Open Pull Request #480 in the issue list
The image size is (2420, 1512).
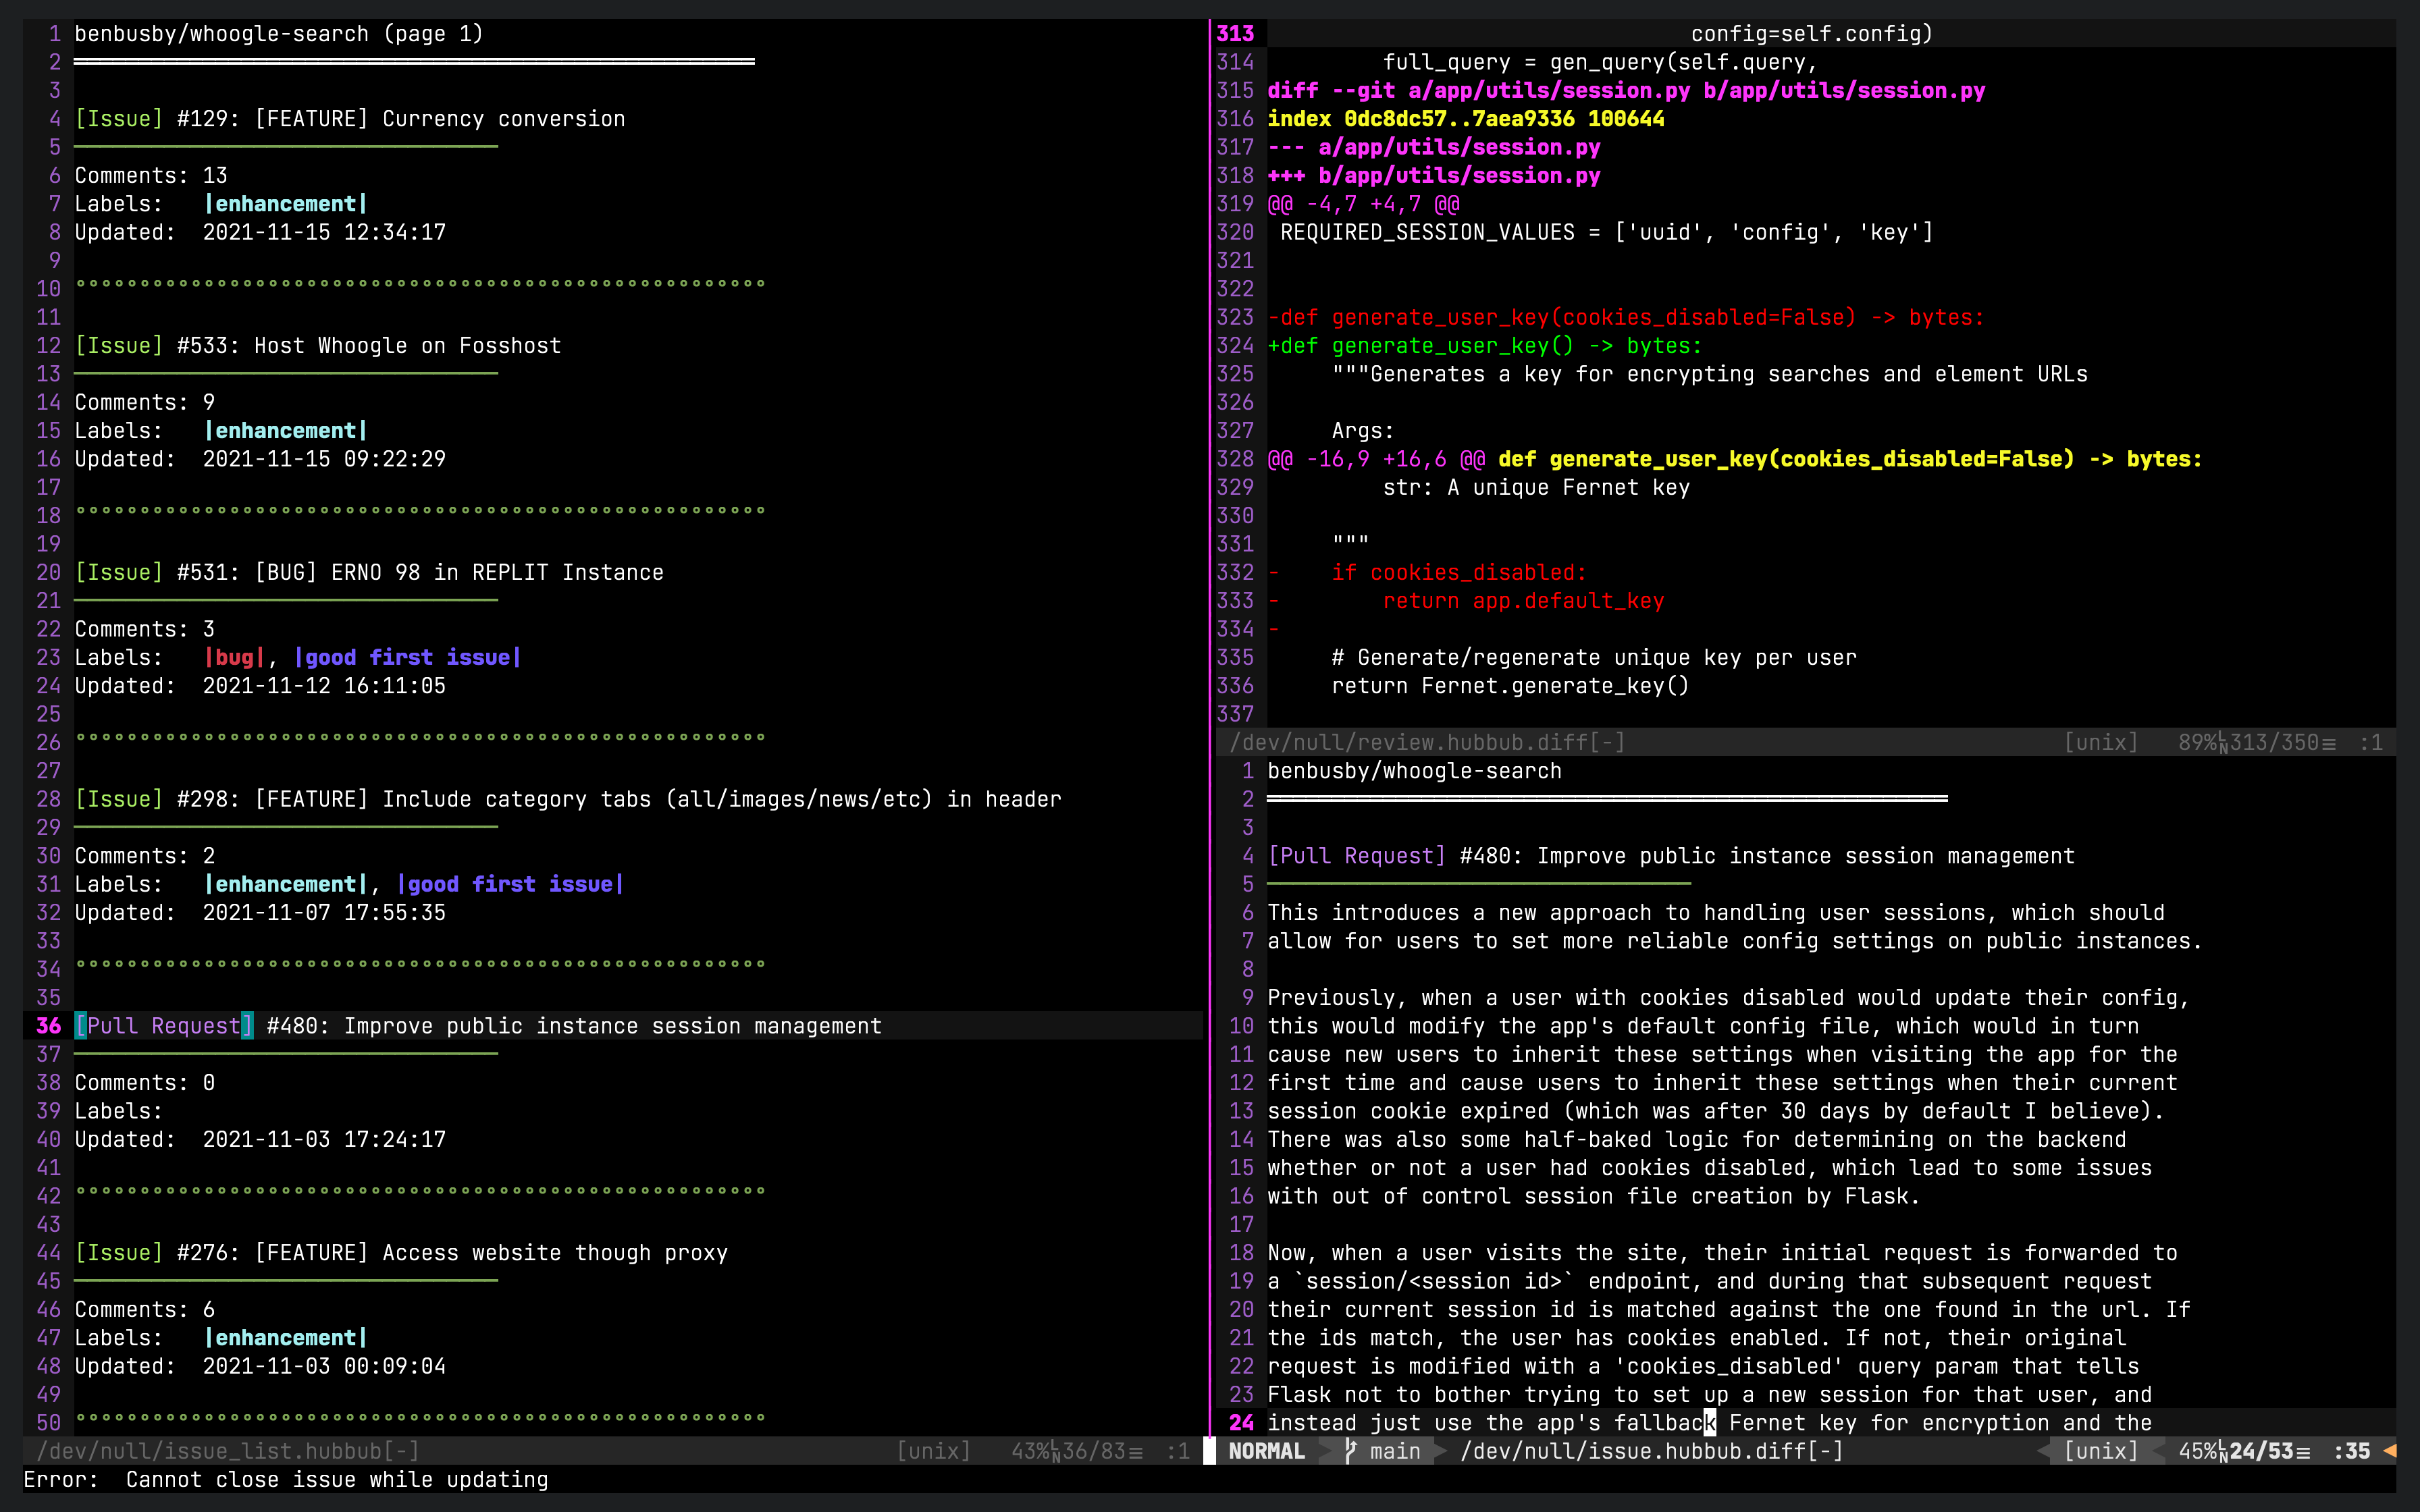coord(478,1026)
